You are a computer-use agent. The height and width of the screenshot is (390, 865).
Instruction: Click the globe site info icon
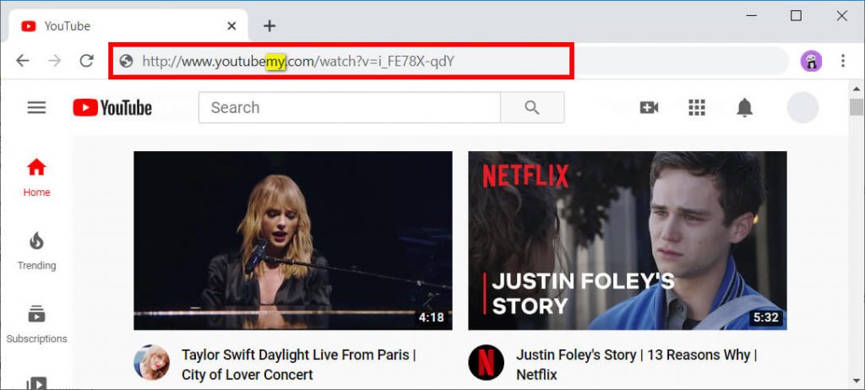click(127, 61)
